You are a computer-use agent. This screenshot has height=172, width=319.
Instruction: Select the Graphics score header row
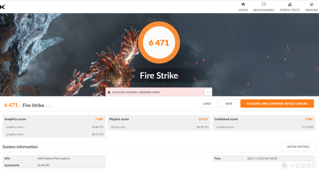tap(54, 119)
